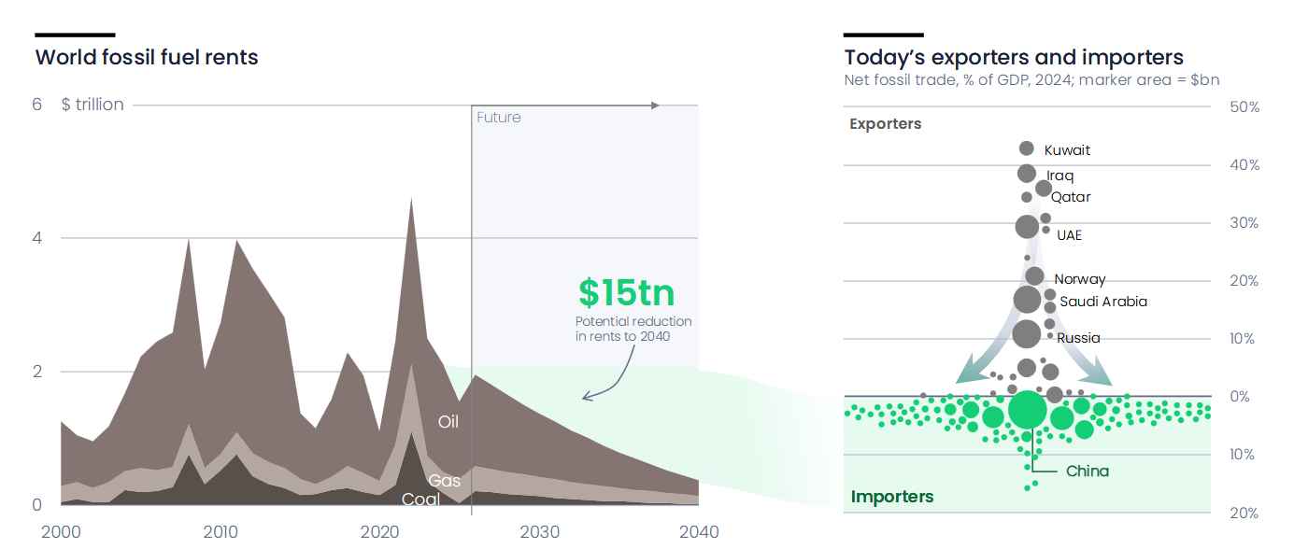Screen dimensions: 1294x549
Task: Click the China label below the bubbles
Action: pos(1088,472)
